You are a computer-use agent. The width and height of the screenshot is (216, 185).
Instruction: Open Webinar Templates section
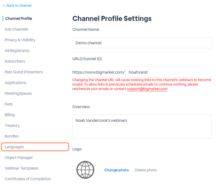point(21,168)
